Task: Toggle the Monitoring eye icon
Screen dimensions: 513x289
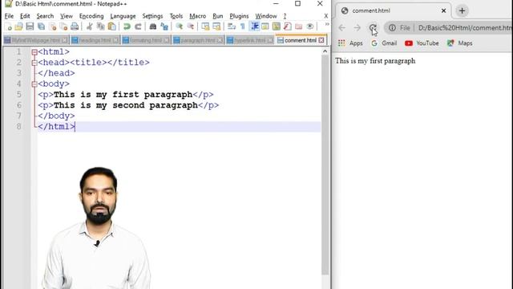Action: [310, 26]
